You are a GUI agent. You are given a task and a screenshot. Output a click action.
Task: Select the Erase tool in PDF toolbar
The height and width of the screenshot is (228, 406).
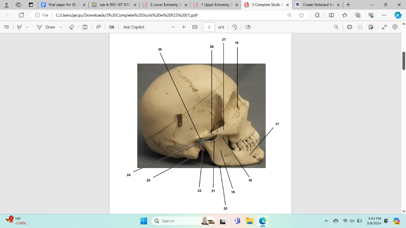(71, 27)
